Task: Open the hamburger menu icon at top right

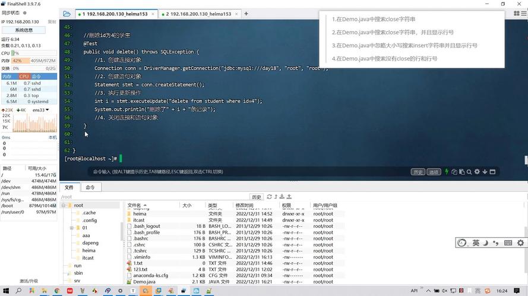Action: point(524,14)
